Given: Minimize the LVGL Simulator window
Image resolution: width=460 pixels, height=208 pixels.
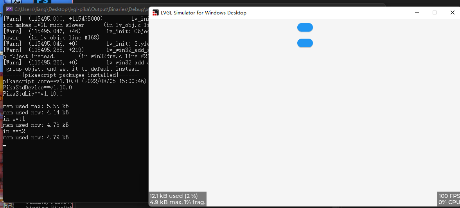Looking at the screenshot, I should coord(417,12).
